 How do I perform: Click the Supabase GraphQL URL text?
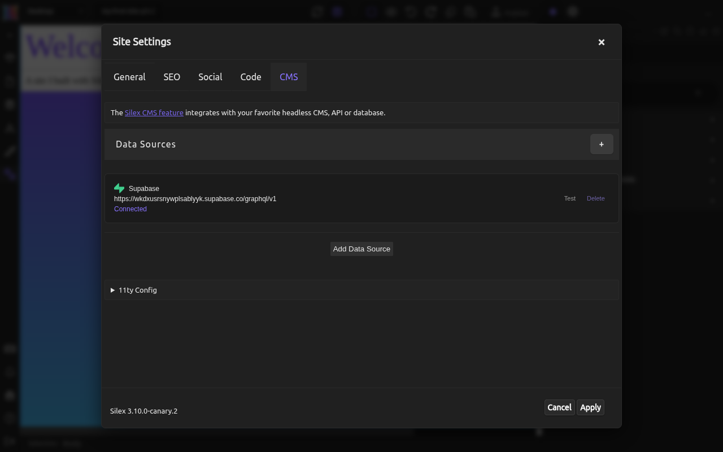pyautogui.click(x=195, y=199)
